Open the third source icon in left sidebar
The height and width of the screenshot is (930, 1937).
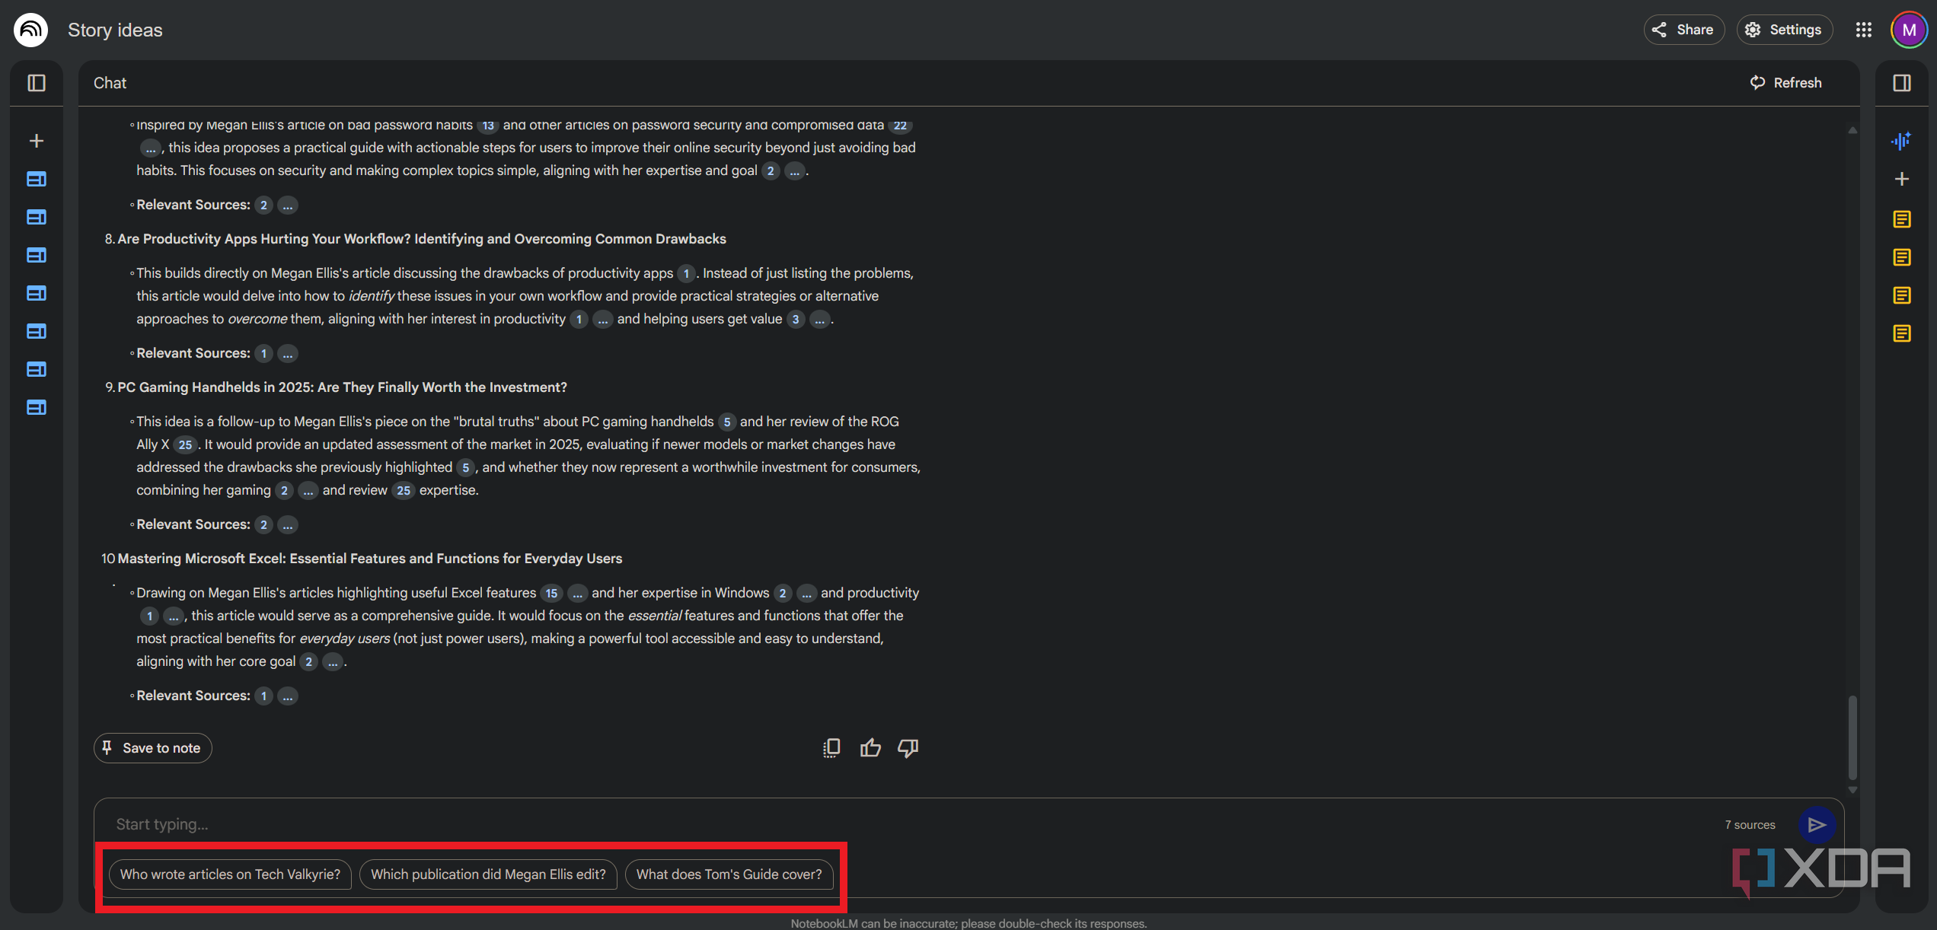[x=37, y=255]
